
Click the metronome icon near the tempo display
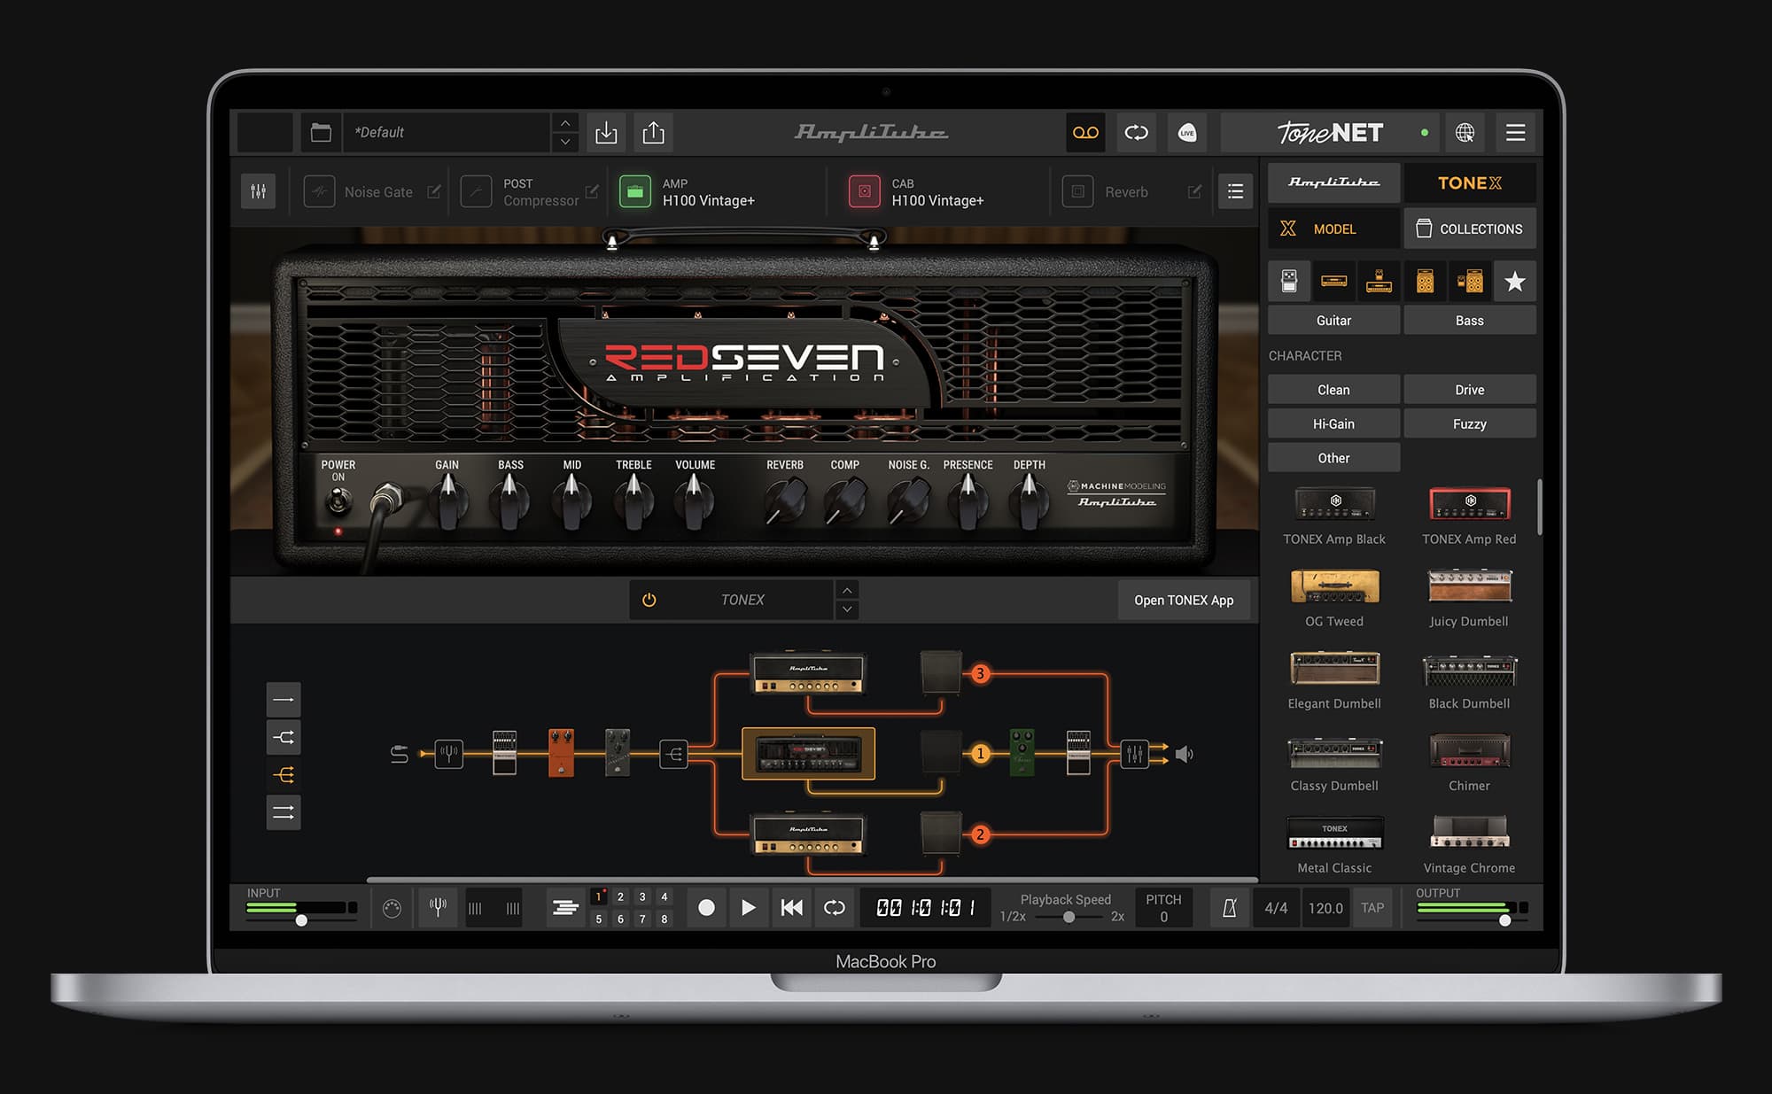[1229, 907]
